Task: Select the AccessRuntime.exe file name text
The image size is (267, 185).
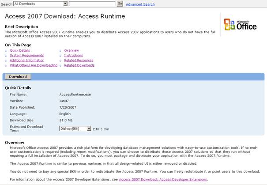Action: coord(75,94)
